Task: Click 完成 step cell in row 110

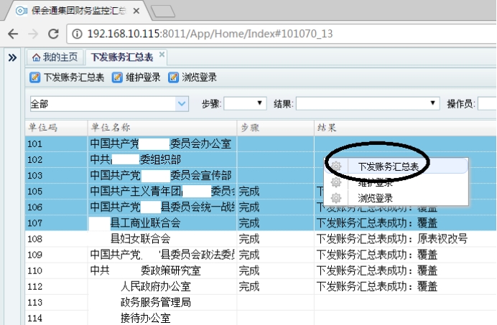Action: 276,270
